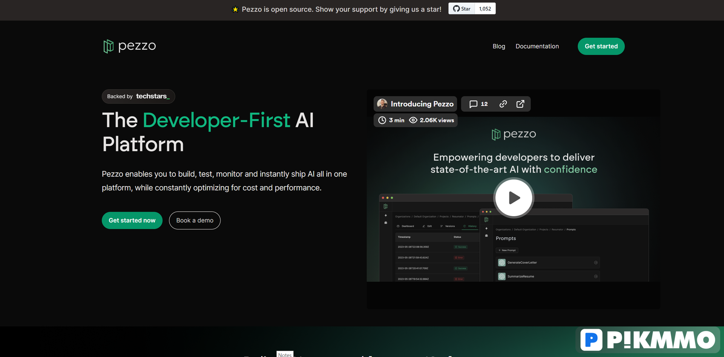The image size is (724, 357).
Task: Open the Documentation link
Action: [537, 46]
